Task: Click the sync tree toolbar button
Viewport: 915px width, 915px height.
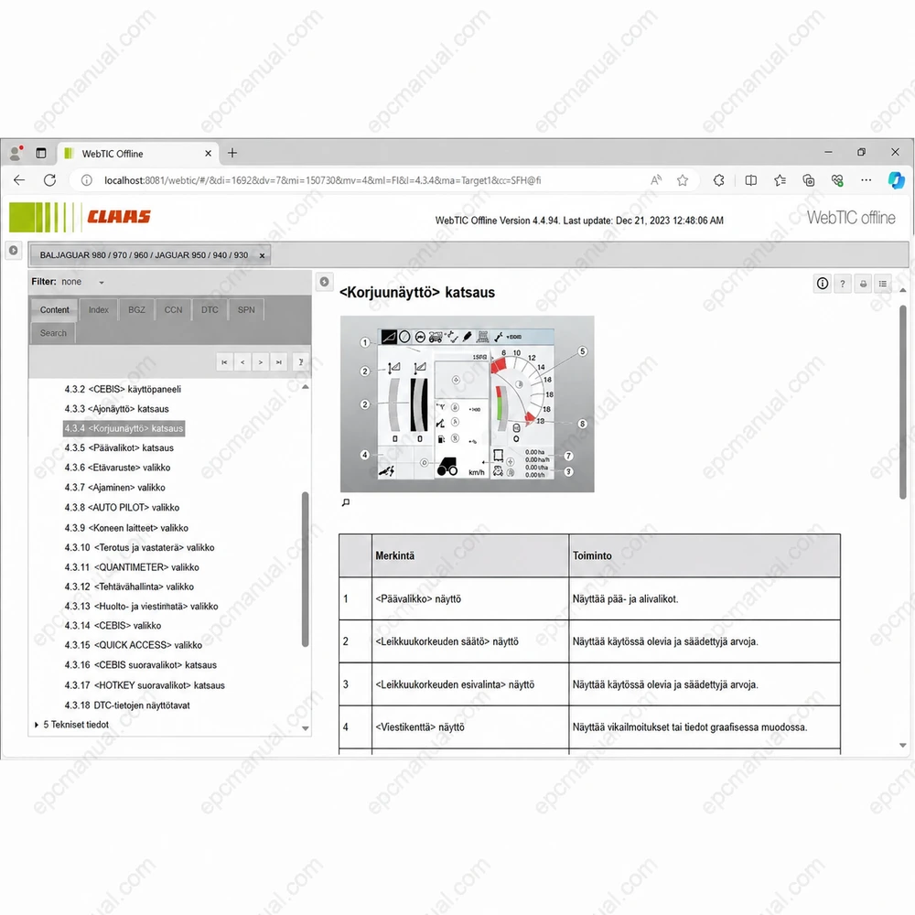Action: [x=300, y=362]
